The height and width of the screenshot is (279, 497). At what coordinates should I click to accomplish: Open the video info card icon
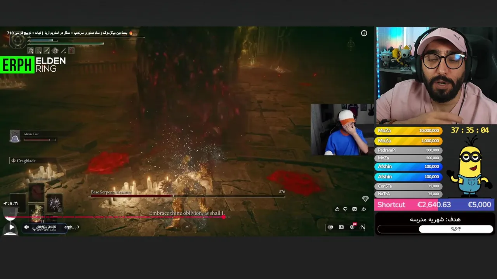click(364, 33)
